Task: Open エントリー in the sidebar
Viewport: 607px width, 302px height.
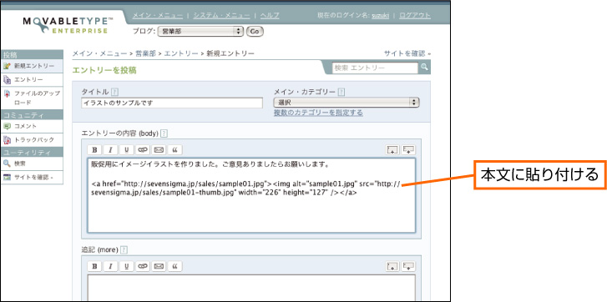Action: pos(32,80)
